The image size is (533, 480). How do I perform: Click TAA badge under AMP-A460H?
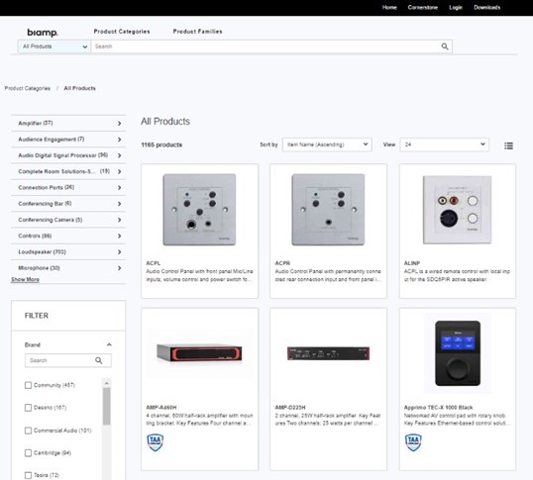pyautogui.click(x=155, y=442)
